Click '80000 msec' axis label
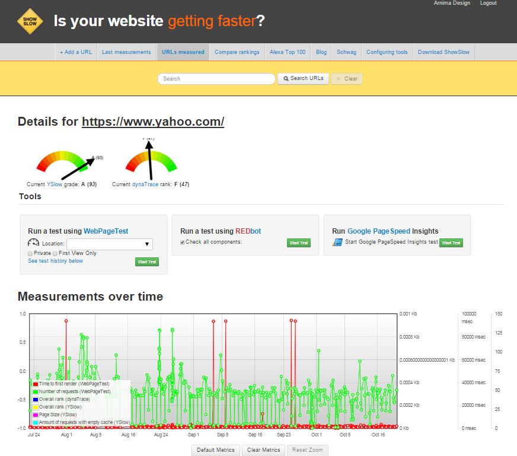517x456 pixels. pyautogui.click(x=474, y=337)
